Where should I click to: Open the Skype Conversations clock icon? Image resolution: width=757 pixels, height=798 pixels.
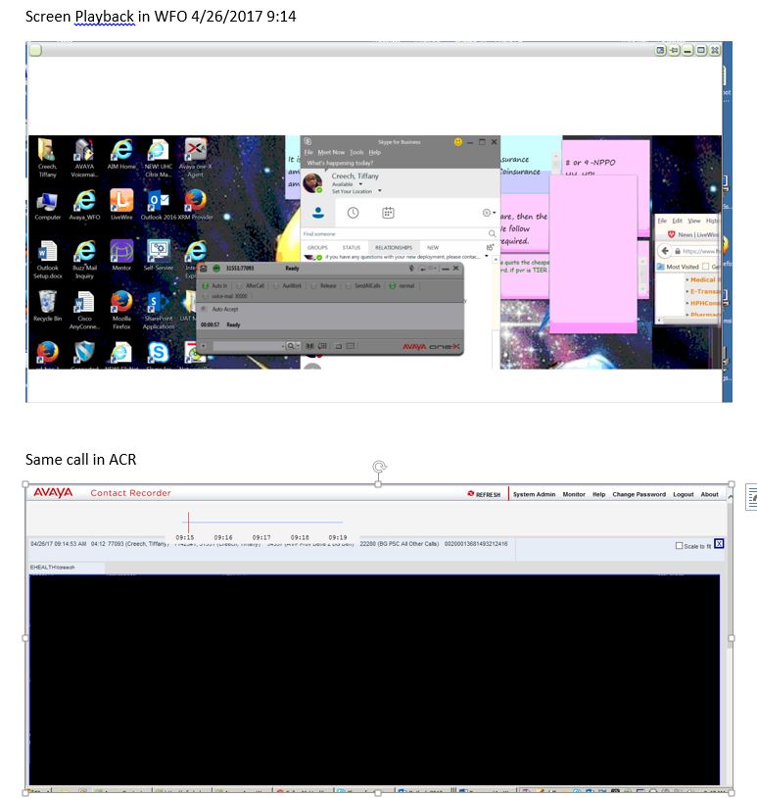click(353, 213)
